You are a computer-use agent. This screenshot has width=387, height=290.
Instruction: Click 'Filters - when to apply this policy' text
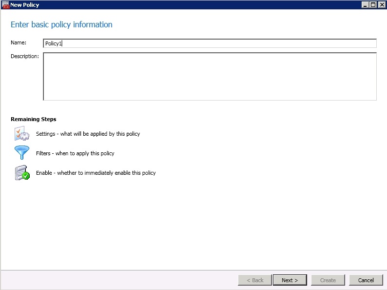pos(75,153)
